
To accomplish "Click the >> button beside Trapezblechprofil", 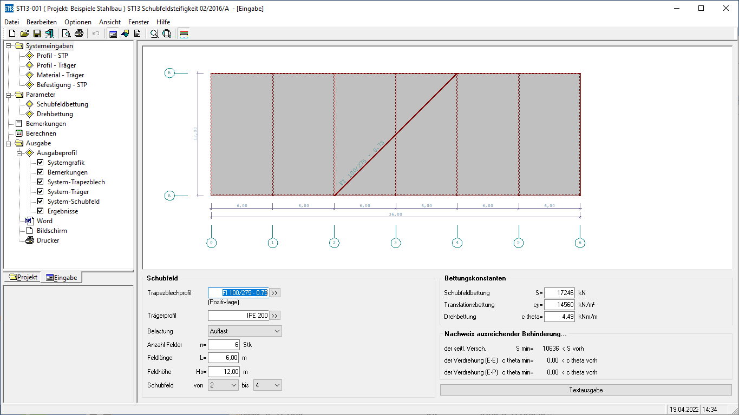I will (x=275, y=293).
